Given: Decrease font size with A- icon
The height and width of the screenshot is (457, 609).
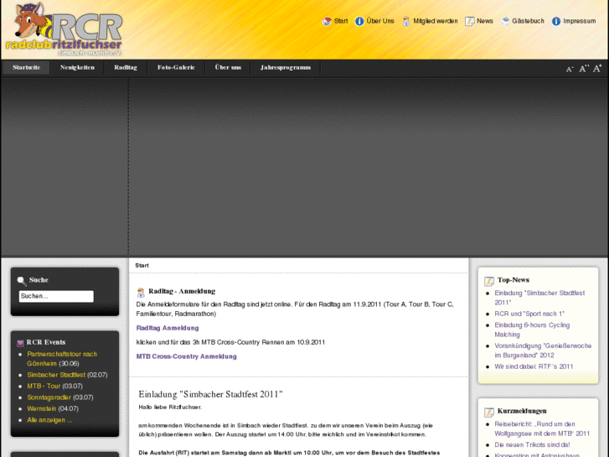Looking at the screenshot, I should tap(570, 70).
